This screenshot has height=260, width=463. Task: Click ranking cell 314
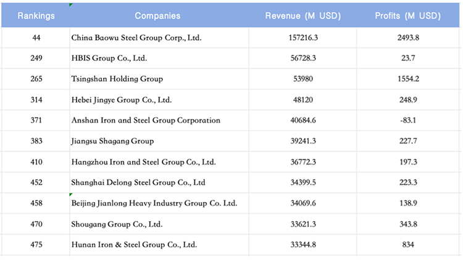click(x=36, y=100)
